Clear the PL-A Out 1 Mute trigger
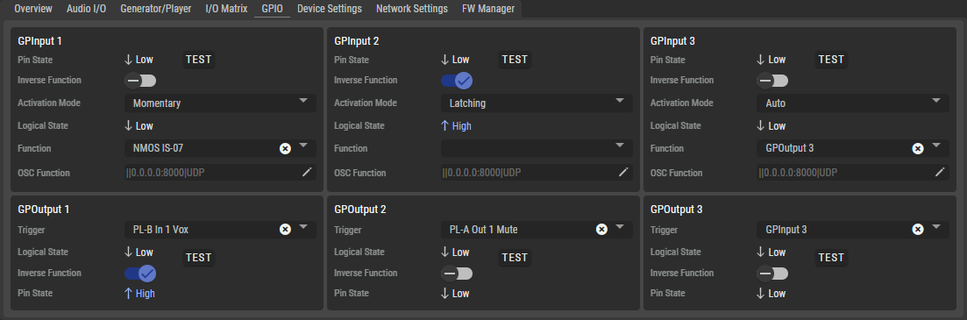This screenshot has height=320, width=967. click(x=601, y=230)
